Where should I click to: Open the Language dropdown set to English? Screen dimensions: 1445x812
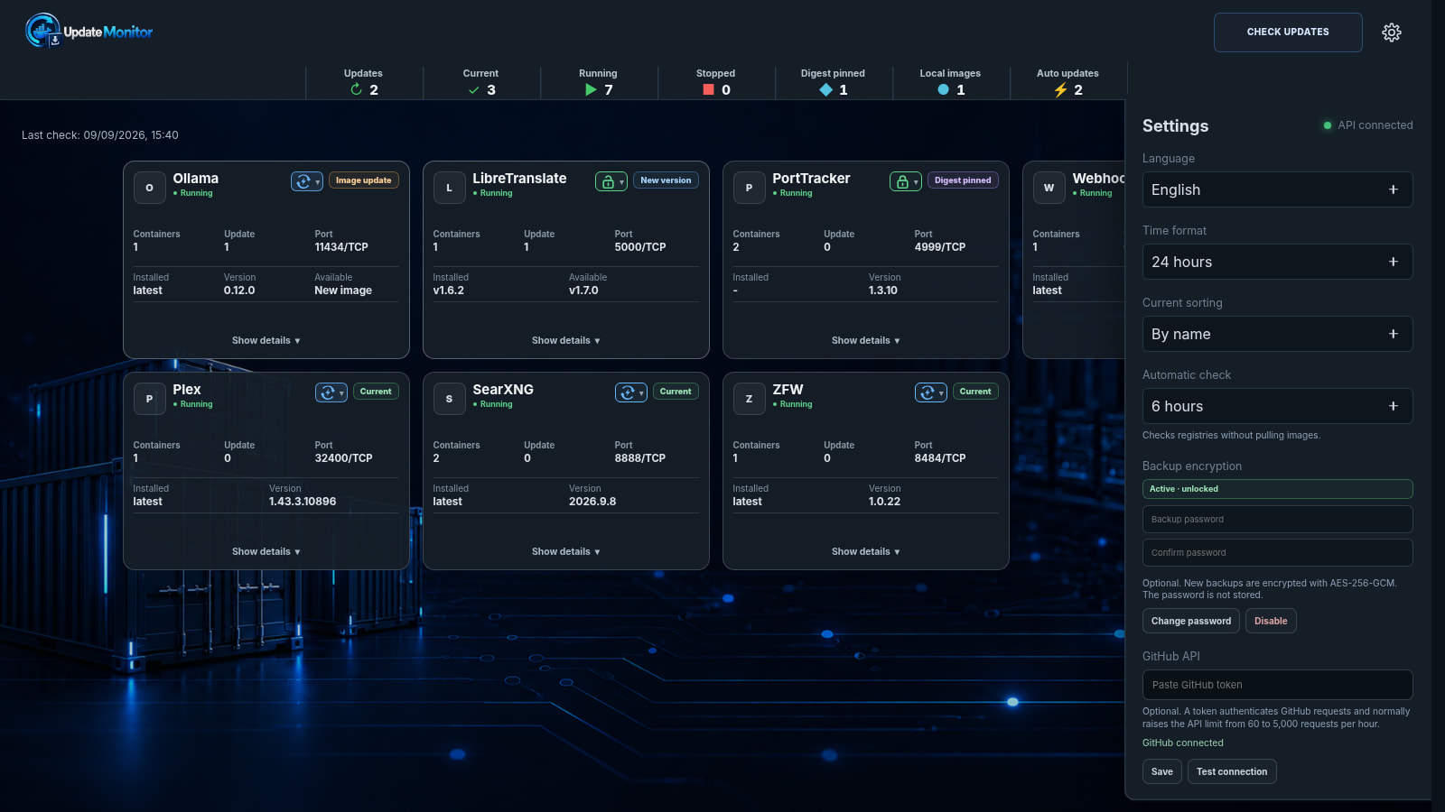click(x=1277, y=189)
